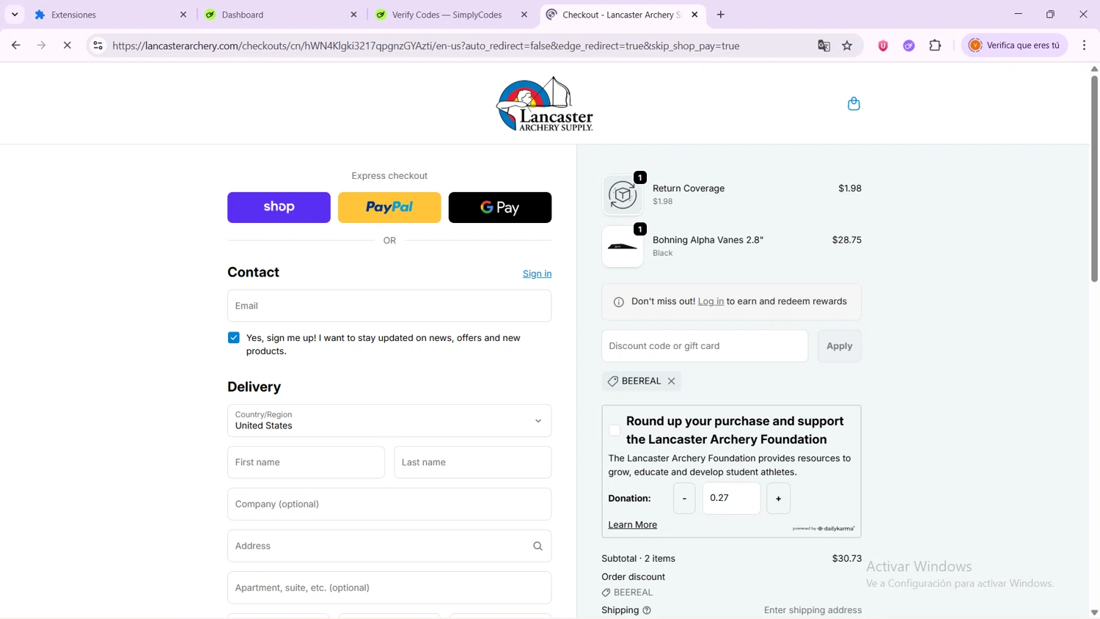This screenshot has height=619, width=1100.
Task: Bookmark this page with the star icon
Action: (x=847, y=45)
